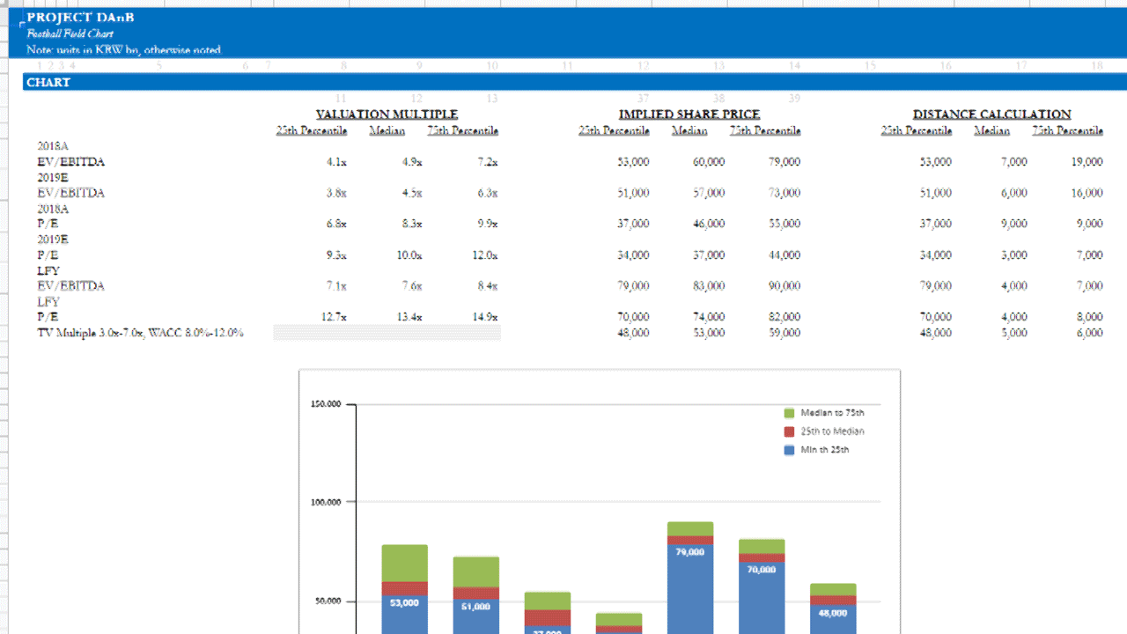Click the 83,000 implied share price cell
Viewport: 1127px width, 634px height.
pyautogui.click(x=709, y=286)
